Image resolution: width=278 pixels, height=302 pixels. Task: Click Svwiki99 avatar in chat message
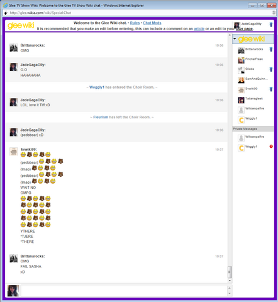[x=14, y=152]
